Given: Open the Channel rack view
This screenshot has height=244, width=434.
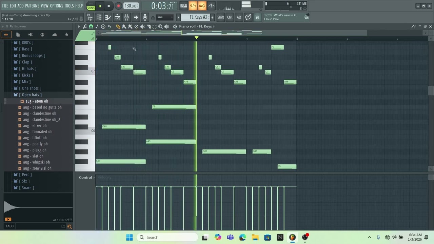Looking at the screenshot, I should 99,17.
